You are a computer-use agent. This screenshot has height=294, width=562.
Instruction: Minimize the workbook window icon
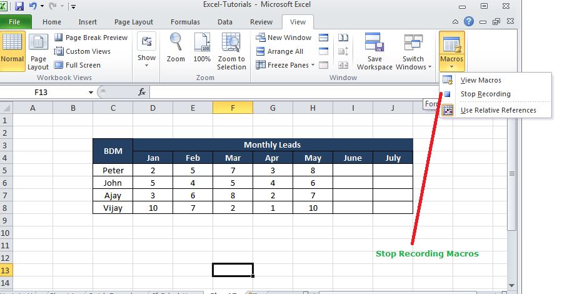pyautogui.click(x=483, y=22)
